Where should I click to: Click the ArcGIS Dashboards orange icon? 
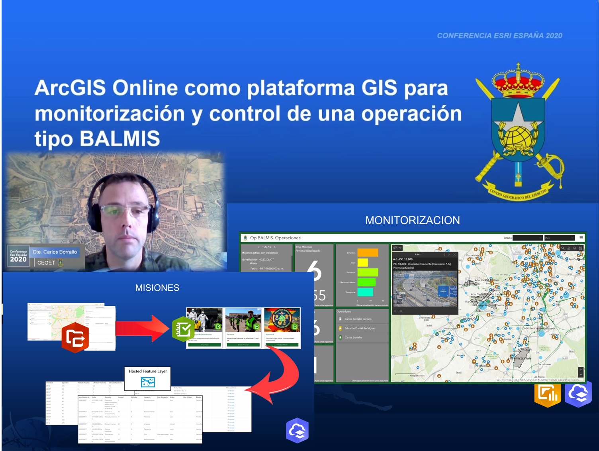548,394
